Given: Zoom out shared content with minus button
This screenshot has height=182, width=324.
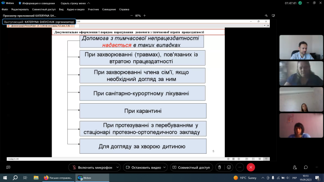Looking at the screenshot, I should click(132, 16).
